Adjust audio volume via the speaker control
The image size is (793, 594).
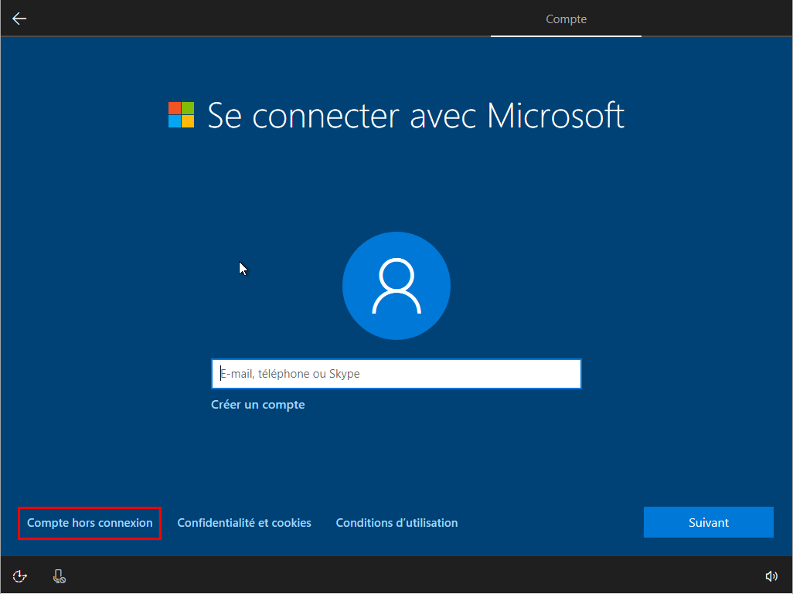tap(771, 575)
